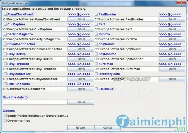Enable the RvbPro checkbox

[96, 34]
